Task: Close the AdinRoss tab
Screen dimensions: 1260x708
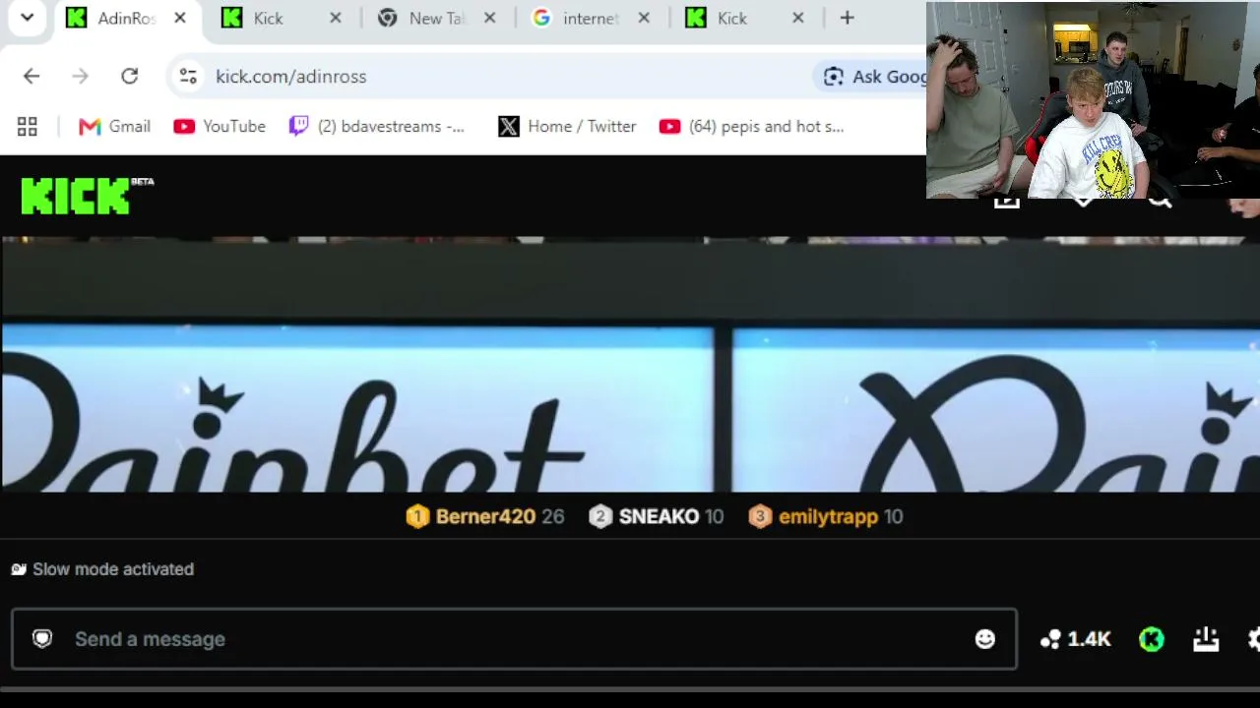Action: click(180, 18)
